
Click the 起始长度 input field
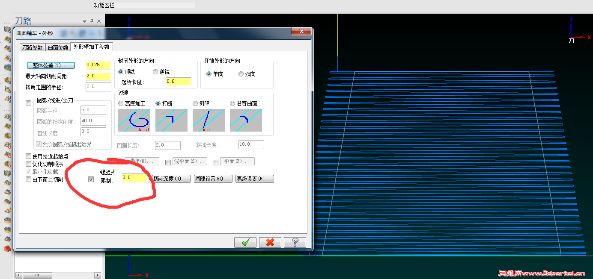[x=178, y=81]
